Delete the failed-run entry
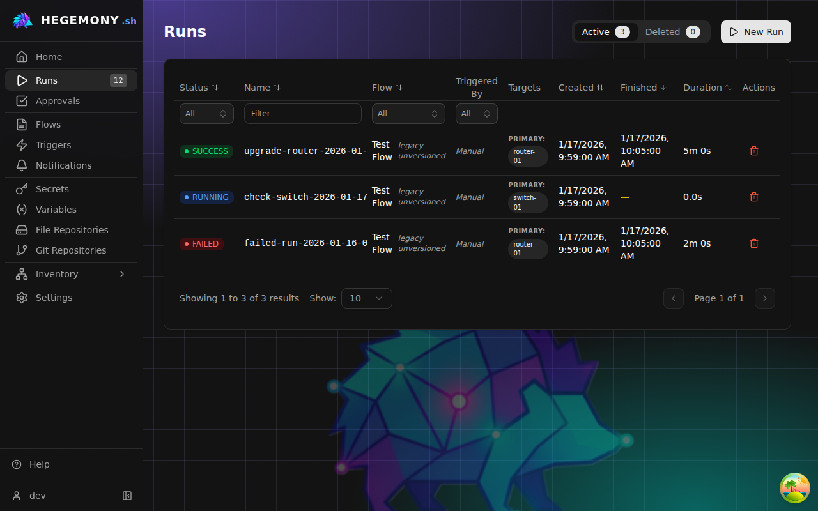The width and height of the screenshot is (818, 511). [754, 243]
